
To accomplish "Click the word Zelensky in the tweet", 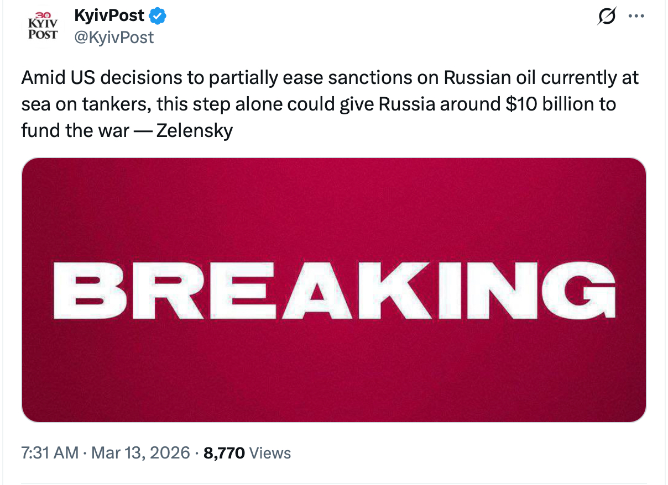I will click(x=195, y=131).
